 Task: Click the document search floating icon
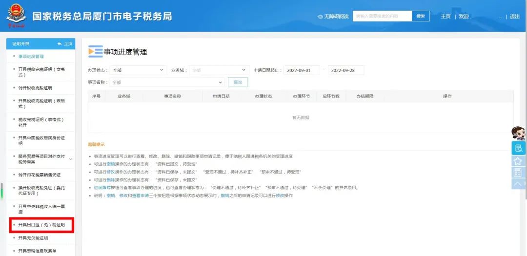click(518, 148)
